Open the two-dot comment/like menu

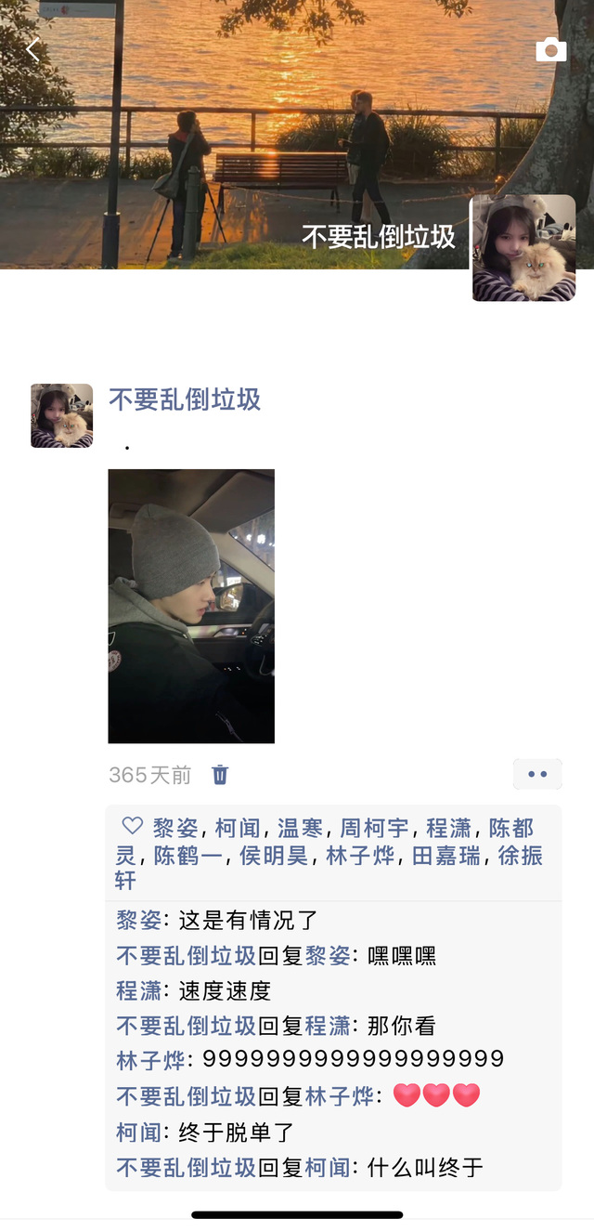pos(537,774)
